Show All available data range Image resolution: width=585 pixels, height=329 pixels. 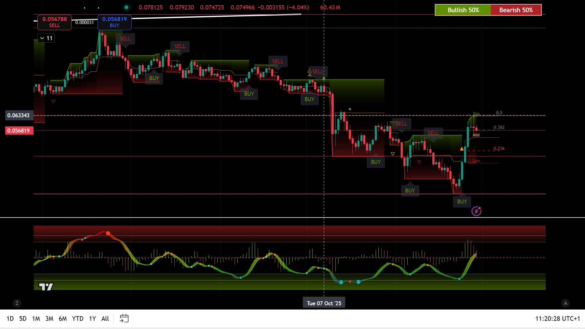(x=105, y=319)
